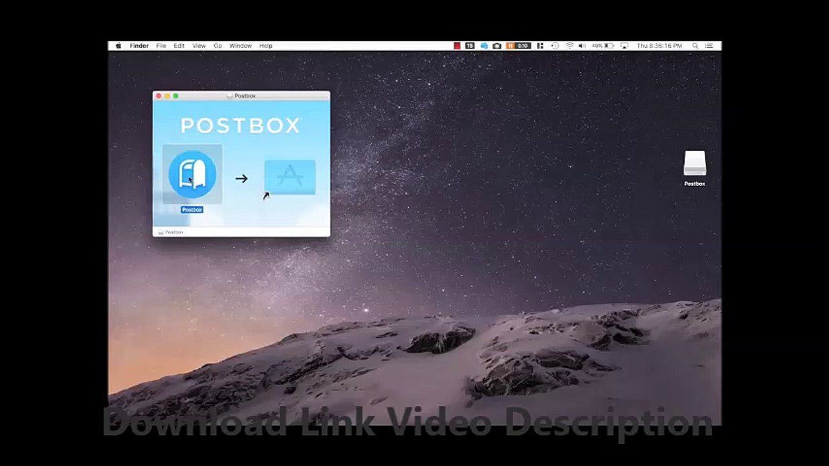
Task: Click the Postbox label under the app icon
Action: pyautogui.click(x=192, y=210)
